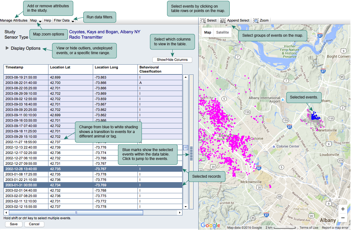Click longitude -73.862 in row 2003-09-09
The image size is (351, 230).
(x=100, y=110)
